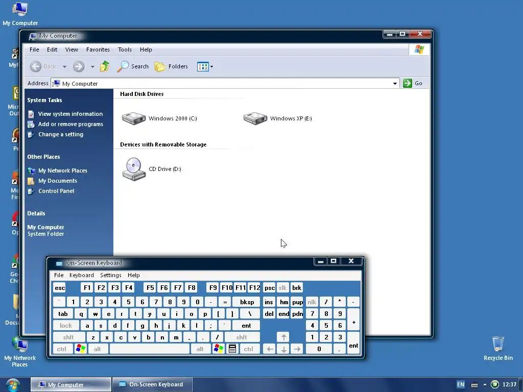Collapse the Details section header
The width and height of the screenshot is (523, 392).
(x=36, y=213)
